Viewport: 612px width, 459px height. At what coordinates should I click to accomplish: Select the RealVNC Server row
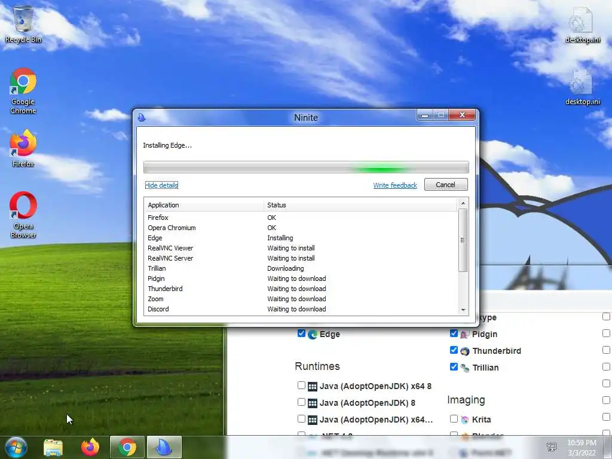301,258
